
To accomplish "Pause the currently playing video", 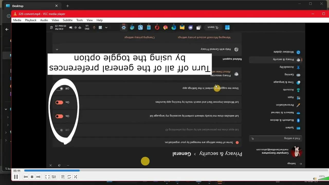I will pyautogui.click(x=16, y=177).
